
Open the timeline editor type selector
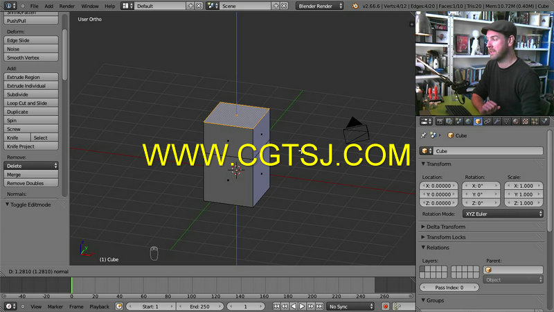pyautogui.click(x=10, y=306)
